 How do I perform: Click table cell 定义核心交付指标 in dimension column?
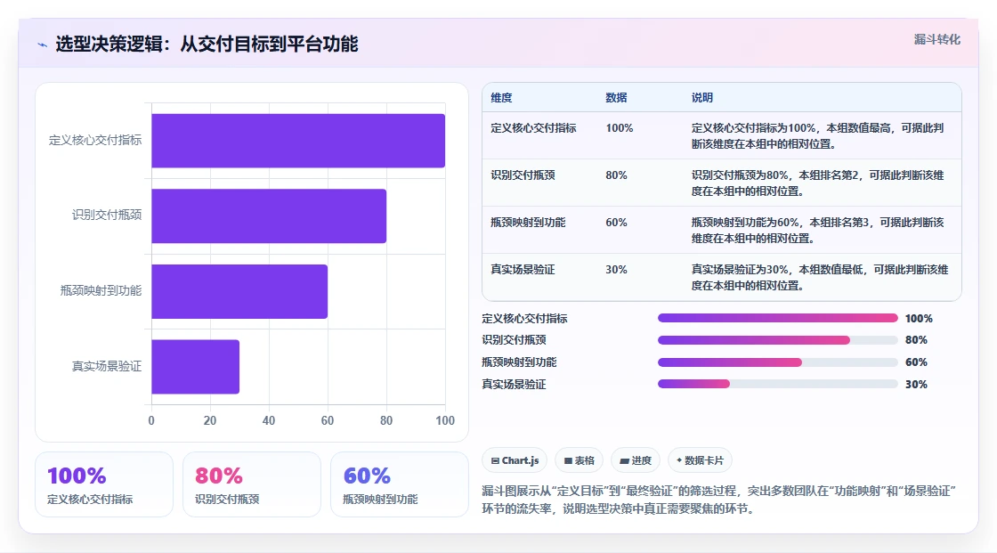[533, 128]
